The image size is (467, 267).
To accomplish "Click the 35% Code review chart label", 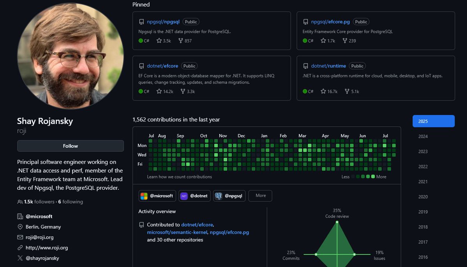I will (337, 213).
